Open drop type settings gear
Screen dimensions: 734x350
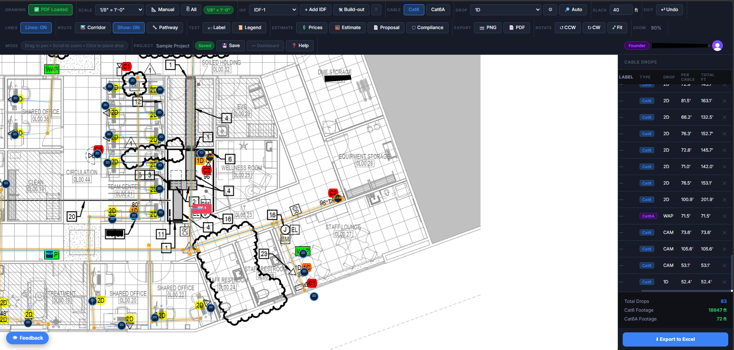point(550,10)
